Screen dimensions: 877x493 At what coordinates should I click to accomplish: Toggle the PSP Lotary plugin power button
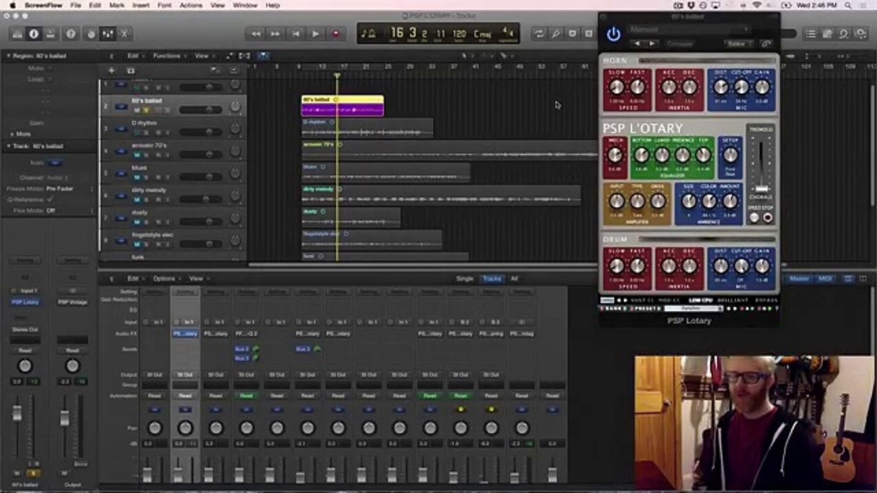coord(613,34)
